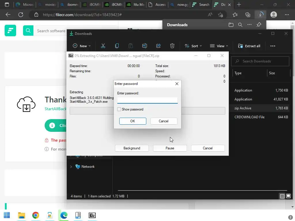
Task: Open the Edge profile avatar
Action: [x=274, y=15]
